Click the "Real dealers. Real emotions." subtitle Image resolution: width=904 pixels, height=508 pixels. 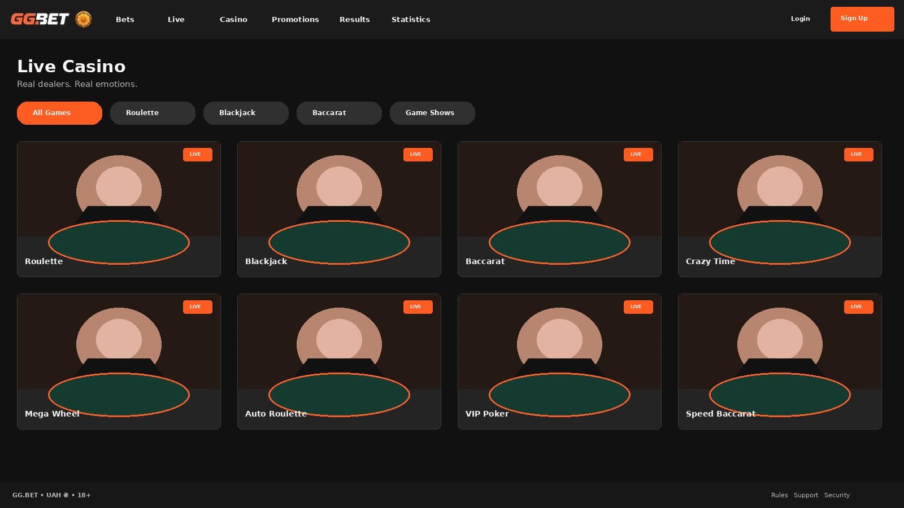point(77,84)
